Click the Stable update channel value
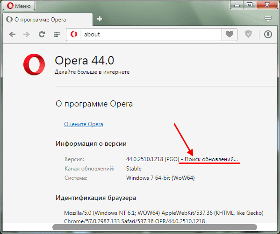This screenshot has width=280, height=234. (134, 169)
